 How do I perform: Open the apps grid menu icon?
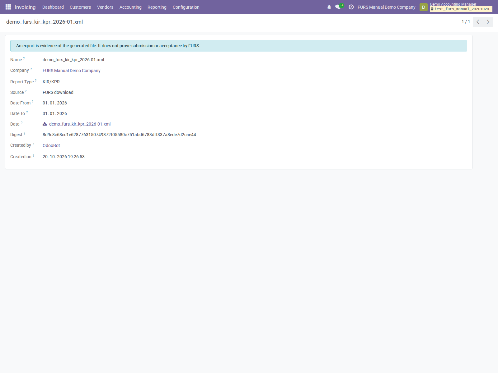pos(8,7)
